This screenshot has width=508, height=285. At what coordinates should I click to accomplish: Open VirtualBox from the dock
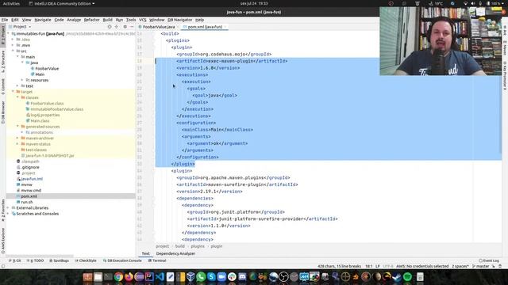pyautogui.click(x=190, y=277)
